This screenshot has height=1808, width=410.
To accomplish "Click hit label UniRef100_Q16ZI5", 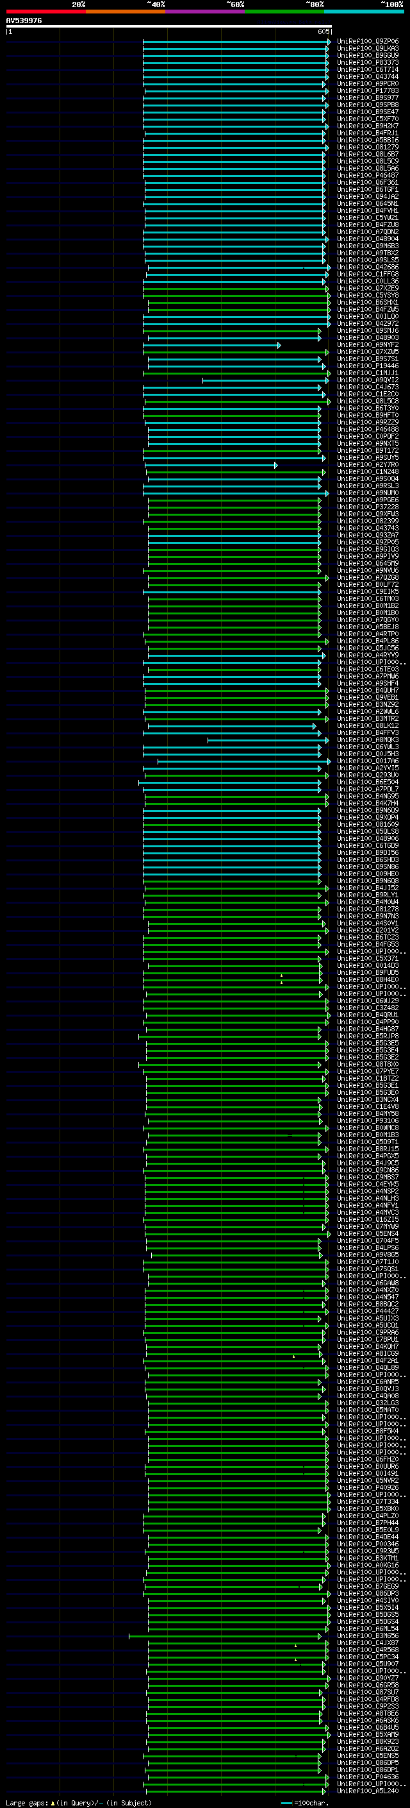I will 368,1221.
